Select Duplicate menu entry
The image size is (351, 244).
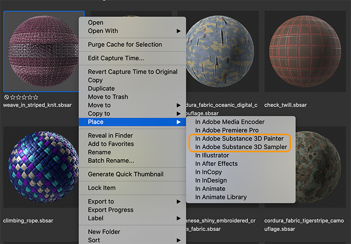pyautogui.click(x=132, y=89)
